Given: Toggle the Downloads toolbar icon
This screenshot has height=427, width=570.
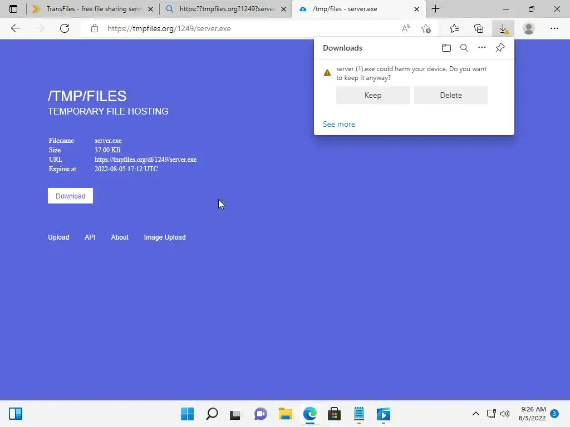Looking at the screenshot, I should pyautogui.click(x=503, y=28).
